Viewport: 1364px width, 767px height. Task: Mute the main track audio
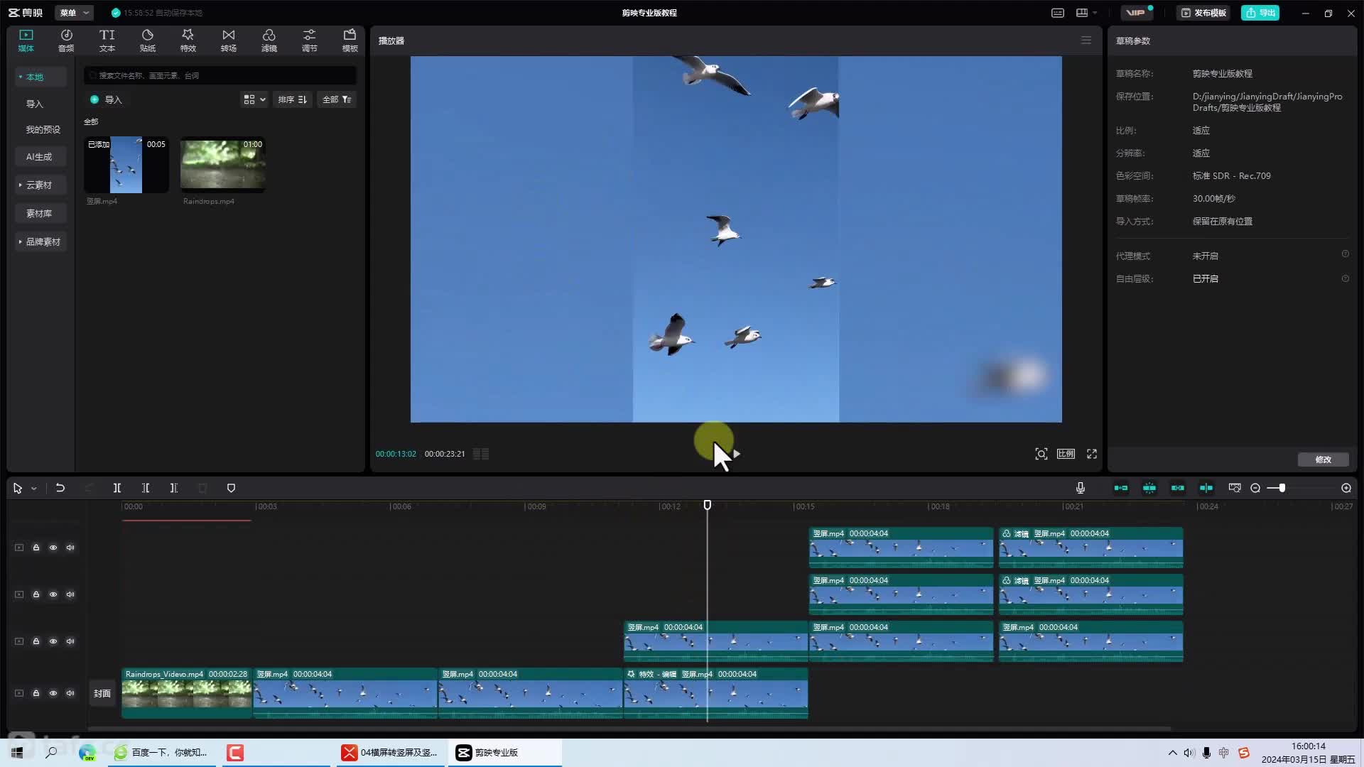click(70, 693)
